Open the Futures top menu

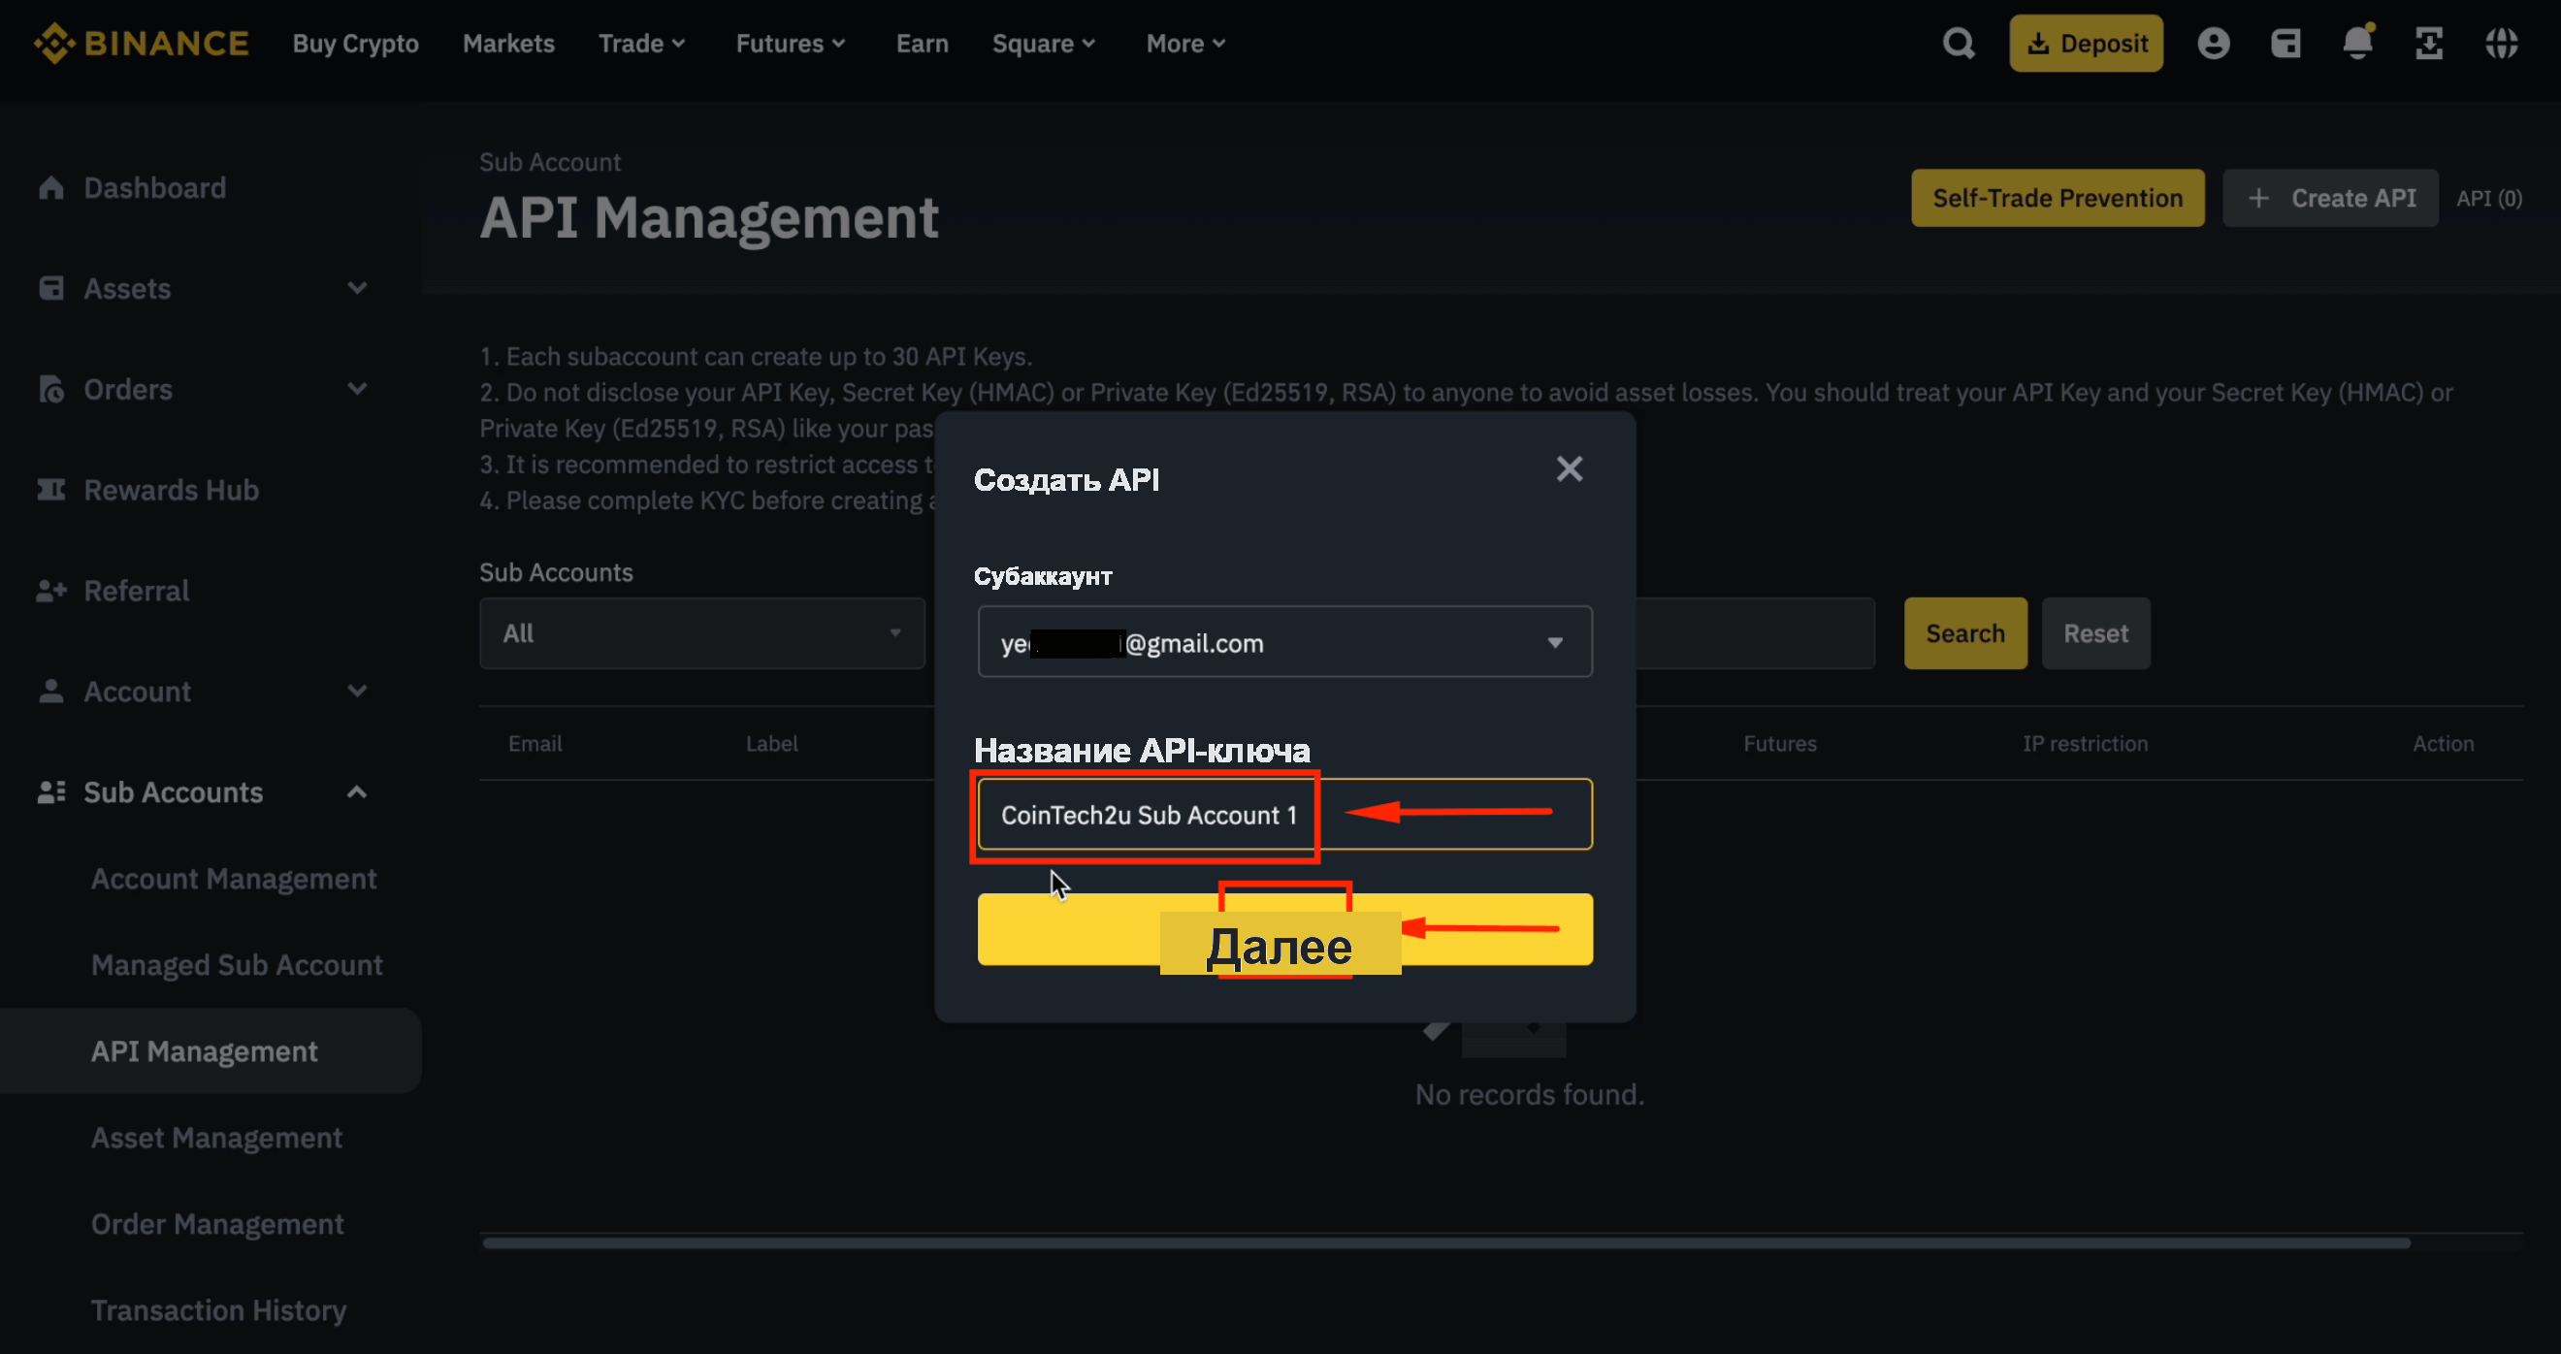[x=791, y=44]
